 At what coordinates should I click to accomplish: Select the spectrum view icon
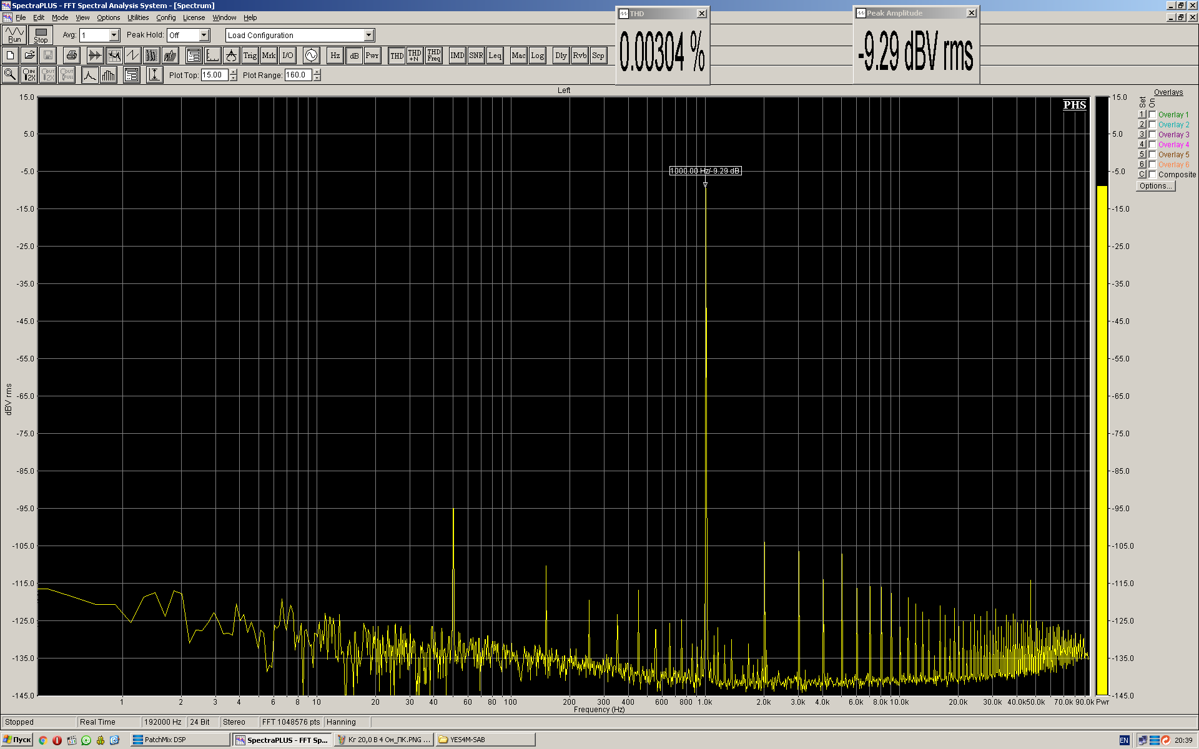pyautogui.click(x=114, y=56)
